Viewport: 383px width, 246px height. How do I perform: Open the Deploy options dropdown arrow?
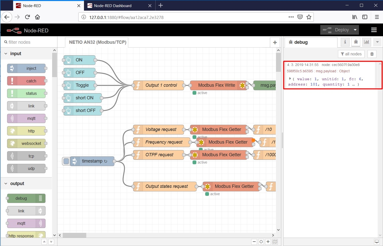click(355, 30)
